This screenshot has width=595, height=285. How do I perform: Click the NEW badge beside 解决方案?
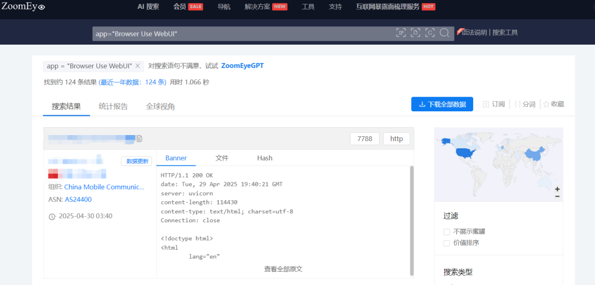280,7
